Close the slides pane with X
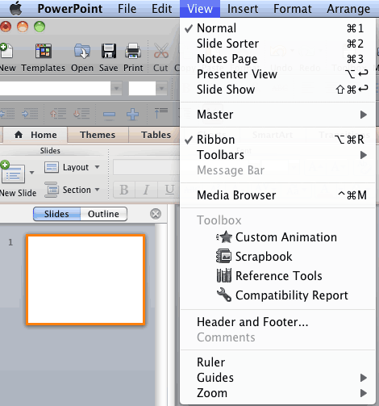Viewport: 379px width, 406px height. 156,214
